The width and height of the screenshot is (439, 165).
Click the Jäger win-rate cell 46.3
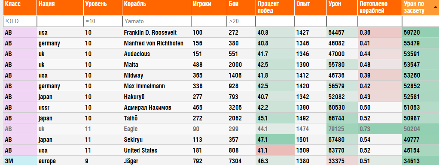(275, 161)
